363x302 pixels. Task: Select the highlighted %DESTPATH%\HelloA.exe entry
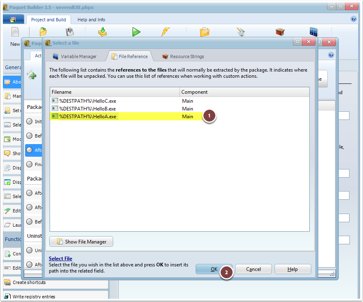point(87,117)
